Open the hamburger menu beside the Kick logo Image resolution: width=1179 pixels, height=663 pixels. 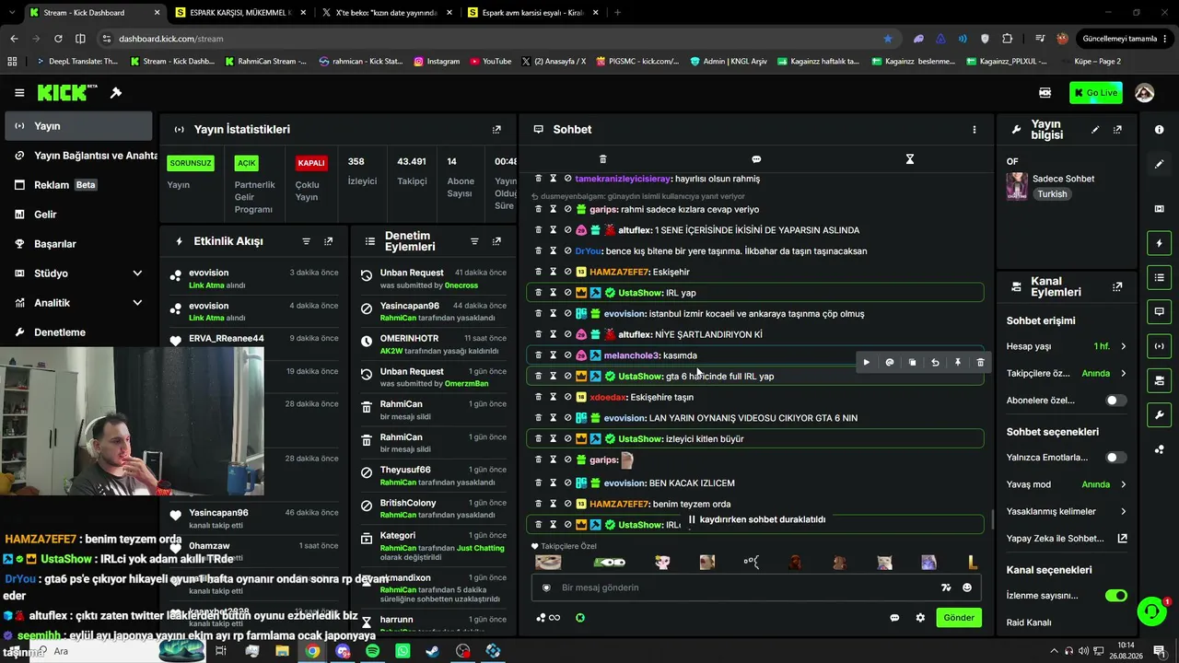click(19, 93)
